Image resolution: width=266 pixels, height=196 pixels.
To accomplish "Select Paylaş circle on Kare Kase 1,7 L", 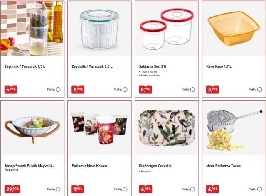I will coord(259,89).
